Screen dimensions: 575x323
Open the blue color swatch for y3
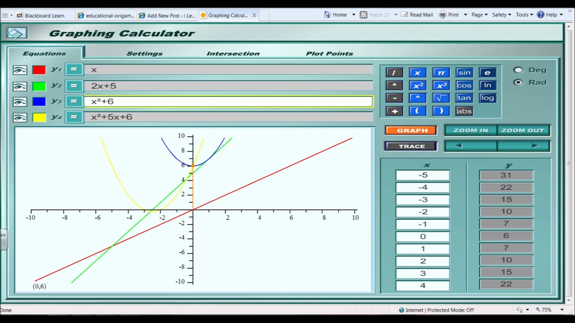pyautogui.click(x=39, y=102)
